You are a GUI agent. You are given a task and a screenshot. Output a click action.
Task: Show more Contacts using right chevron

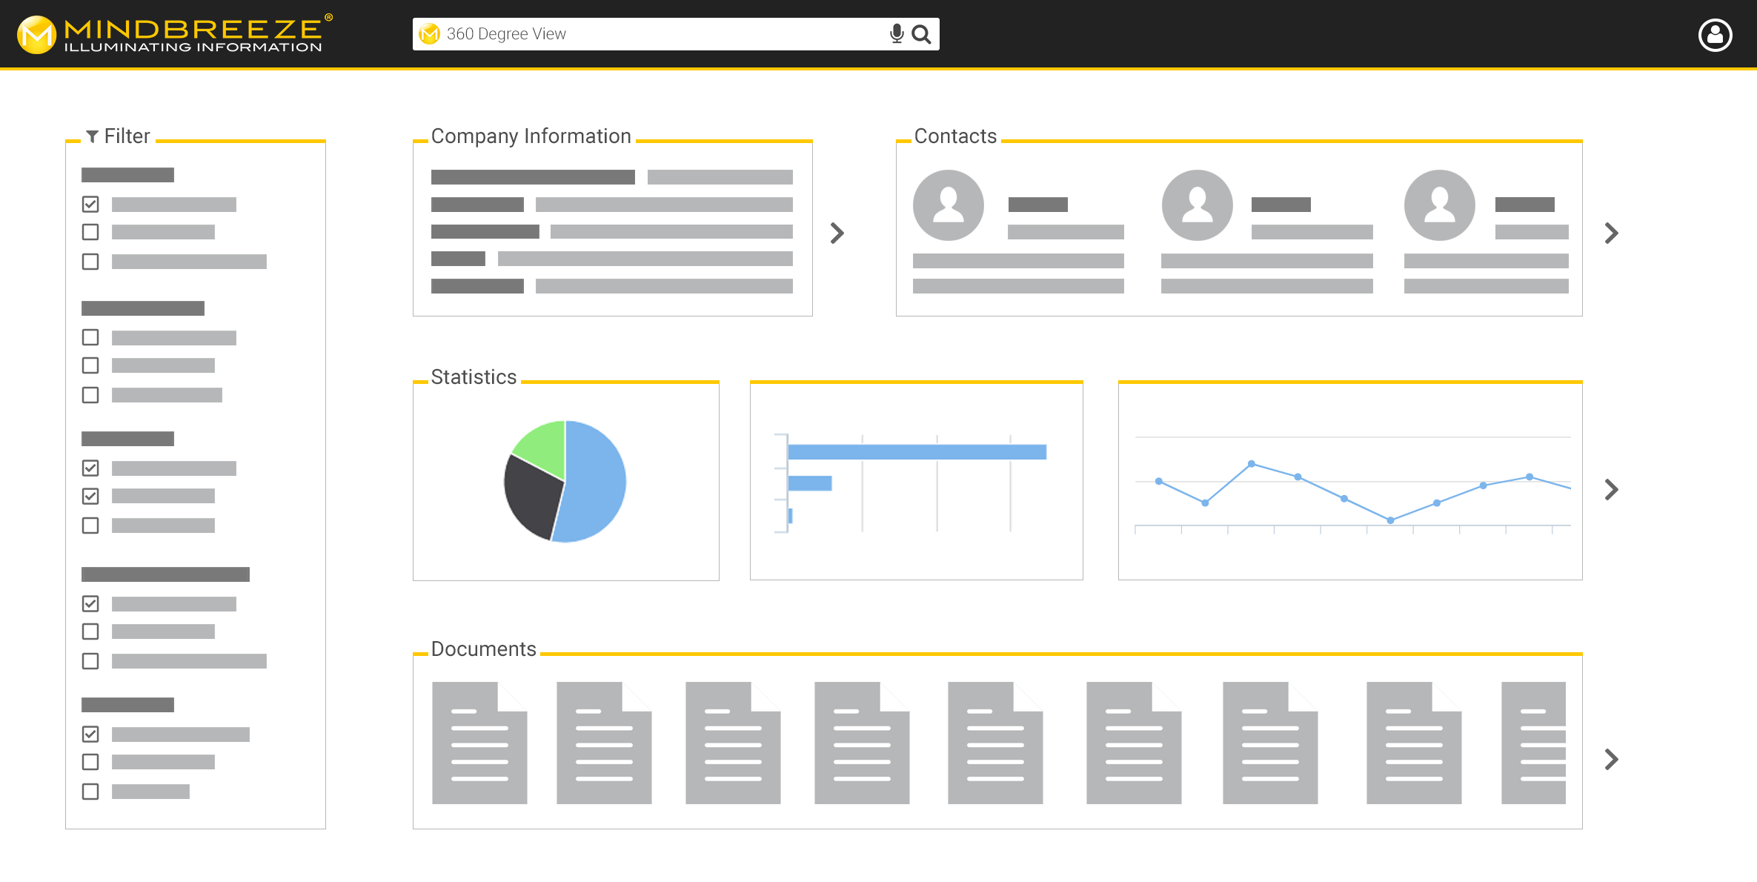pos(1611,233)
